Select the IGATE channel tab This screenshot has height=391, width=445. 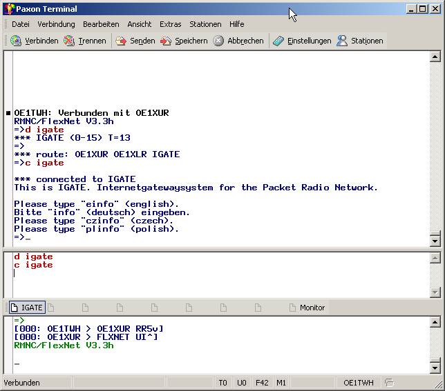(27, 308)
